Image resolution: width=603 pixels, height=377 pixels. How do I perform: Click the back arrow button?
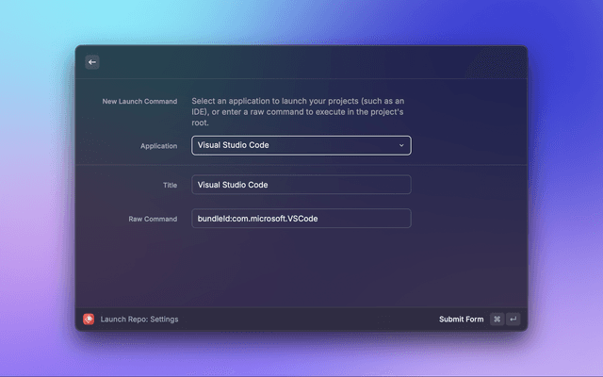coord(92,62)
